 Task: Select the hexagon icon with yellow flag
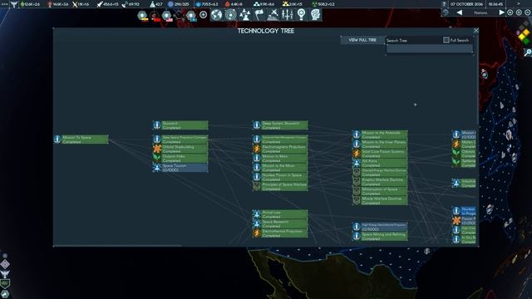click(x=143, y=16)
